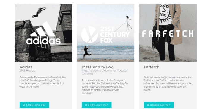Click the 21st Century Fox card title
Image resolution: width=208 pixels, height=109 pixels.
click(x=97, y=67)
